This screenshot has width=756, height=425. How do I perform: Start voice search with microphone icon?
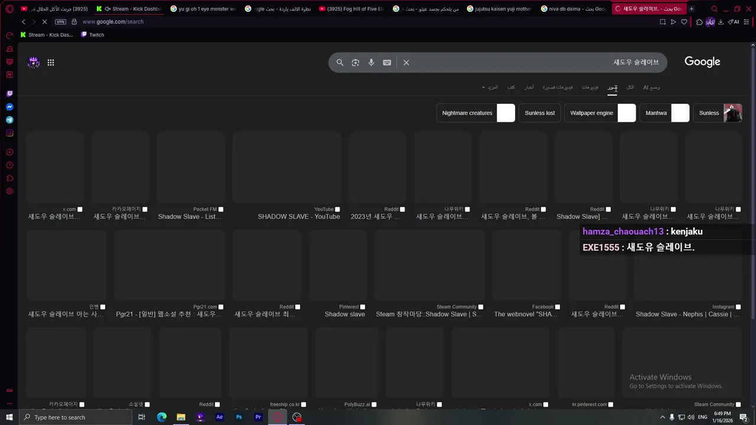[371, 63]
